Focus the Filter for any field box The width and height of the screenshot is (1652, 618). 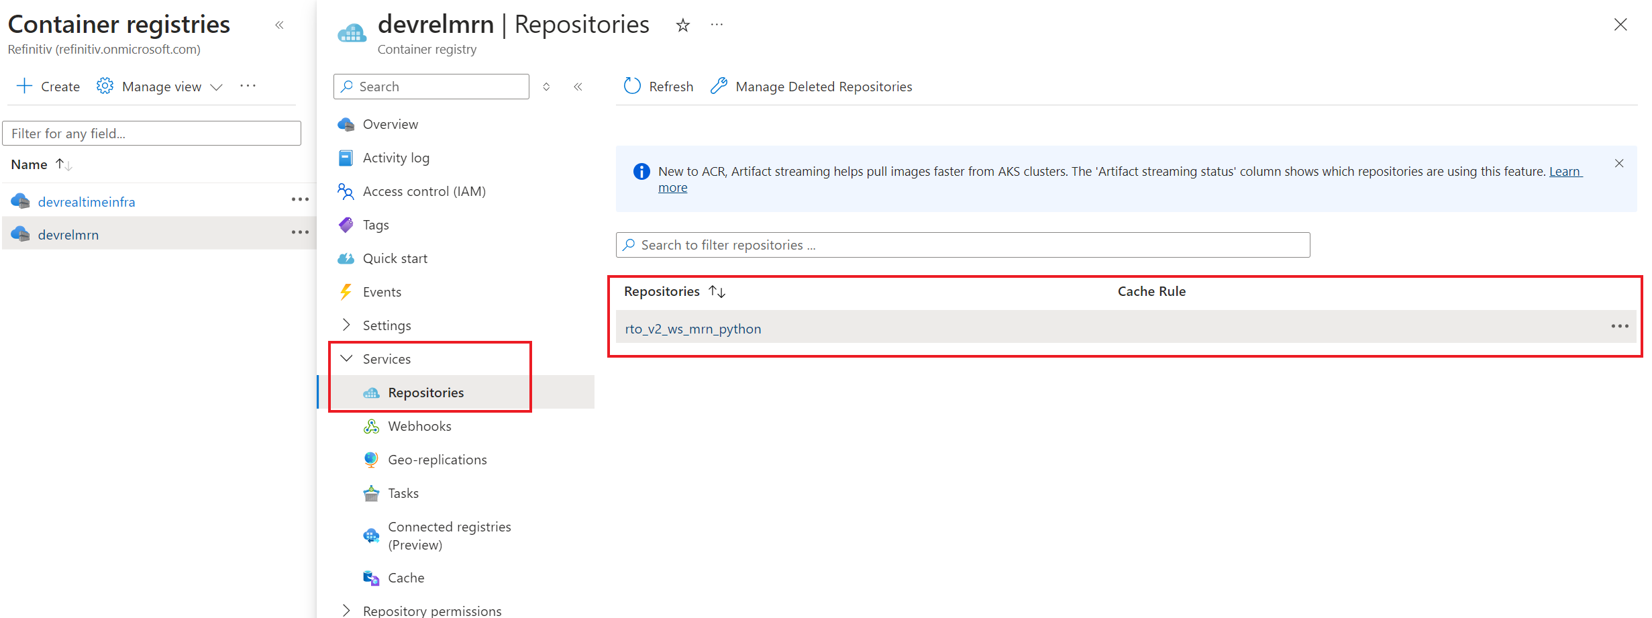point(152,134)
